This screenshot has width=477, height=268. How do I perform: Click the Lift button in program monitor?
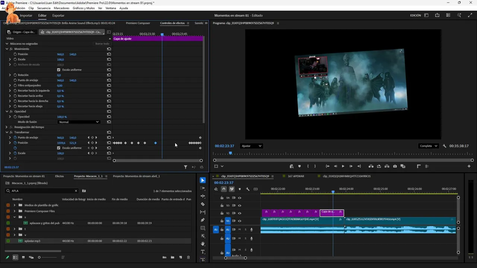coord(371,166)
